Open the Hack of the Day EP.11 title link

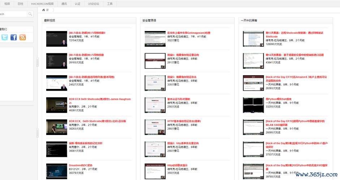coord(296,78)
